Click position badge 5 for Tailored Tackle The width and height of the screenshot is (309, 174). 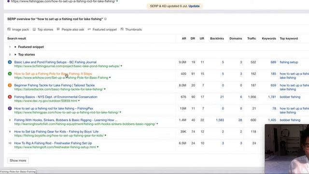coord(10,85)
